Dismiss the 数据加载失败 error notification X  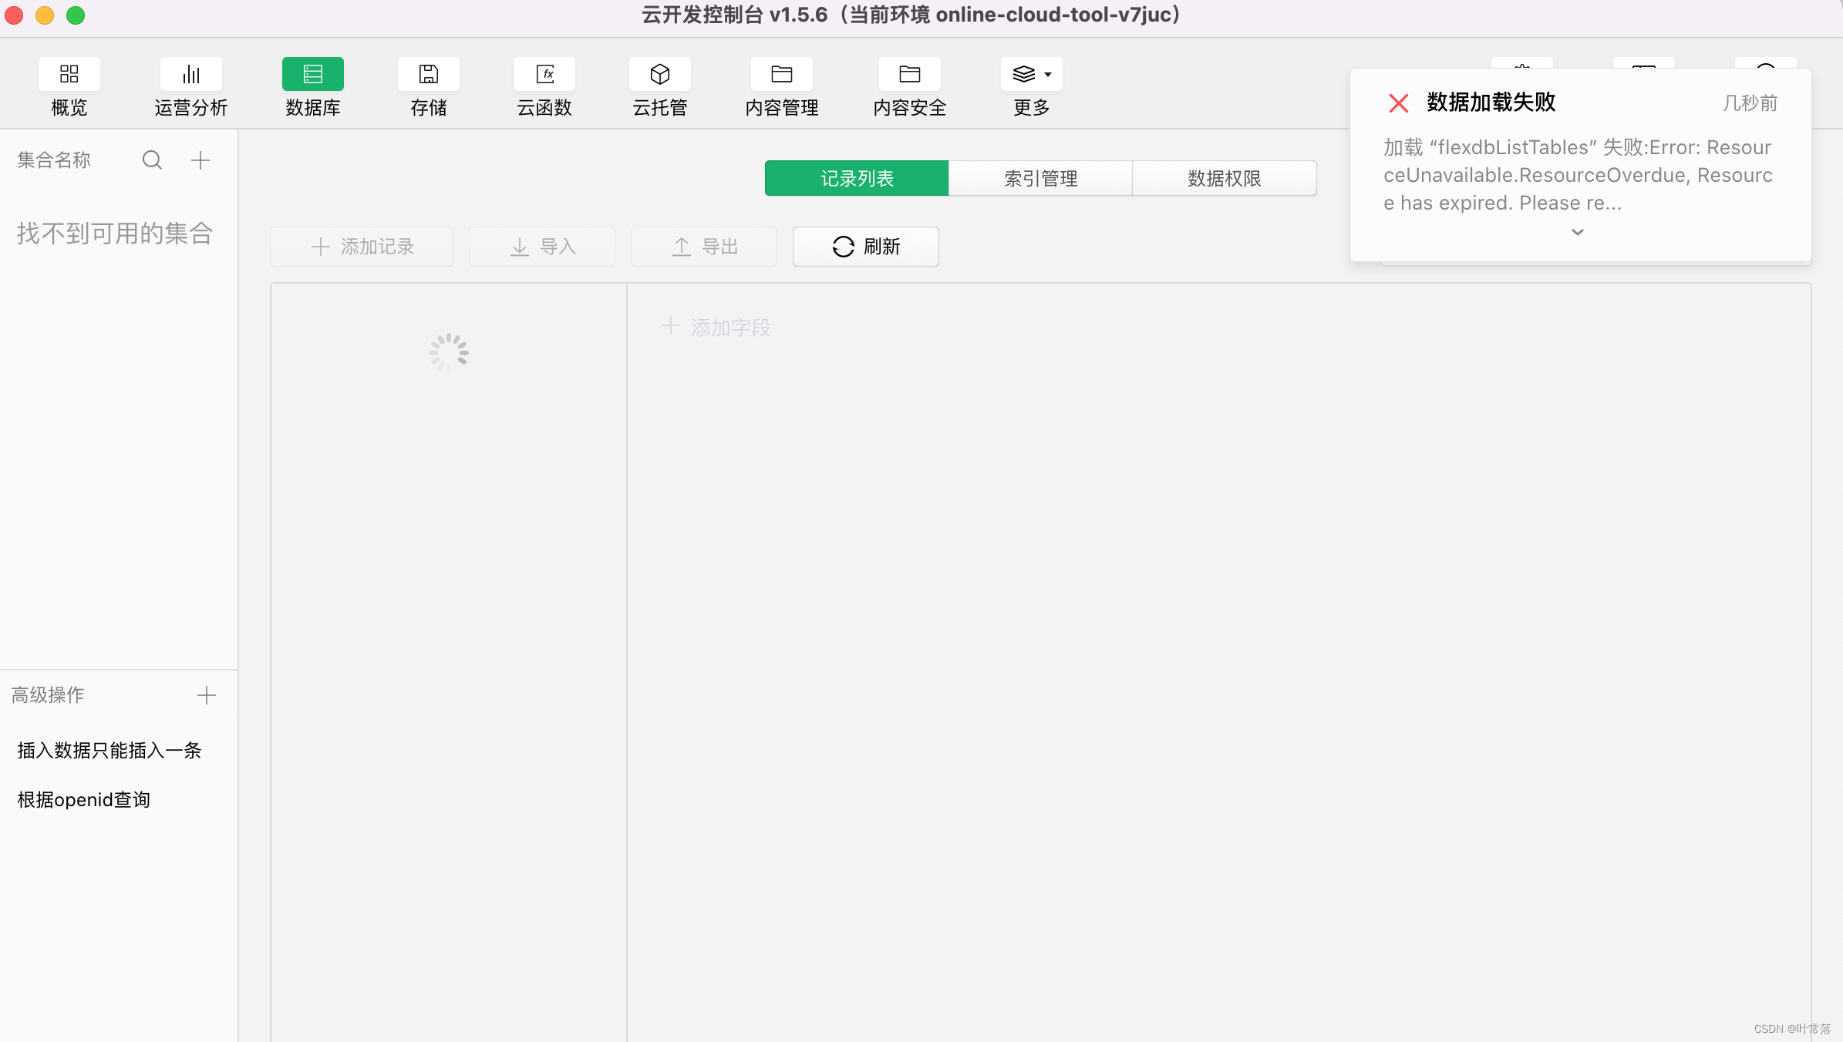coord(1398,103)
